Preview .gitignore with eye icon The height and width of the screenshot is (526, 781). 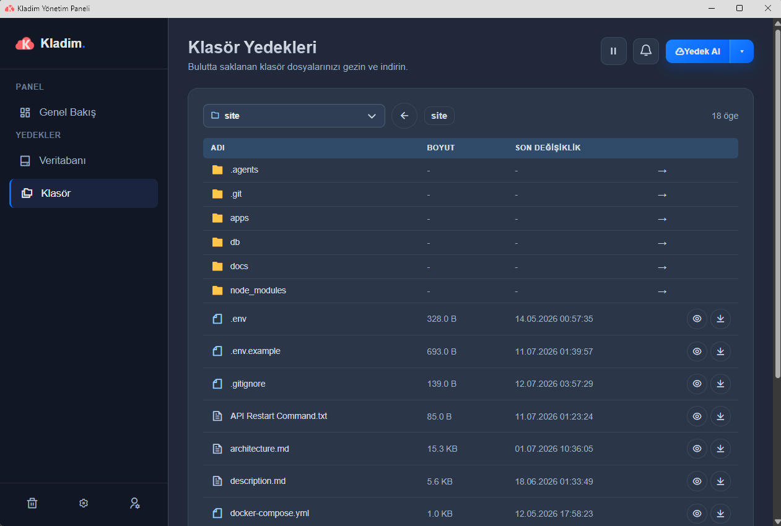697,384
